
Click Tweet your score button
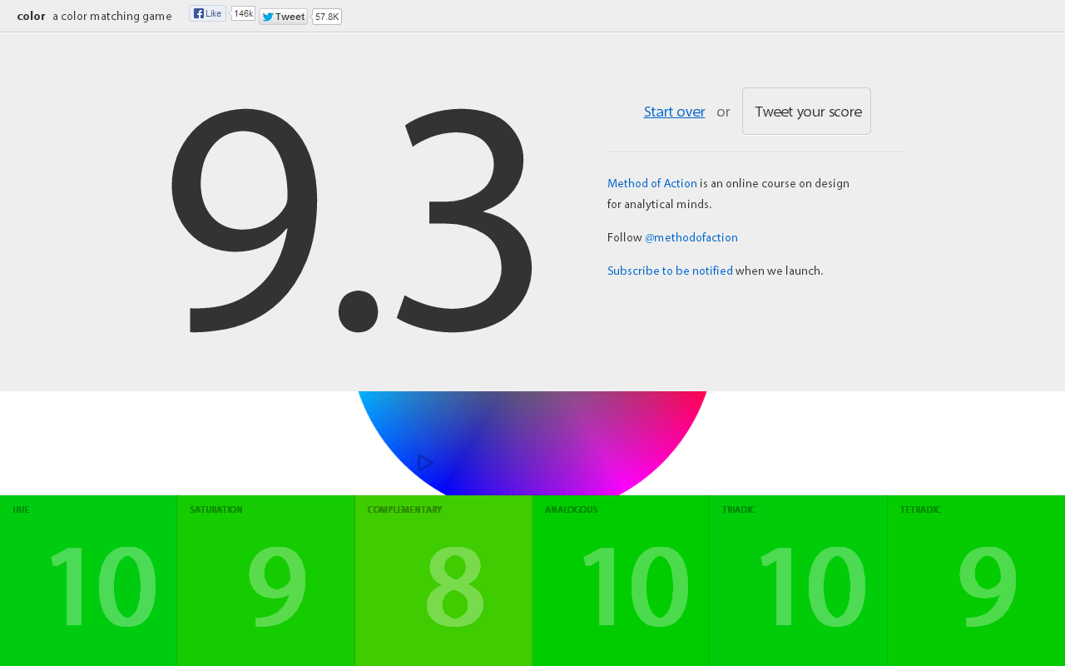coord(806,111)
